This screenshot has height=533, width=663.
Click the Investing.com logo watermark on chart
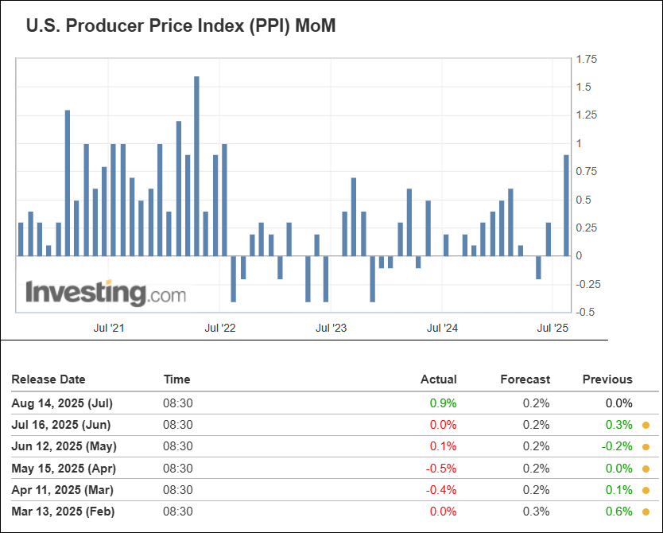pyautogui.click(x=106, y=293)
